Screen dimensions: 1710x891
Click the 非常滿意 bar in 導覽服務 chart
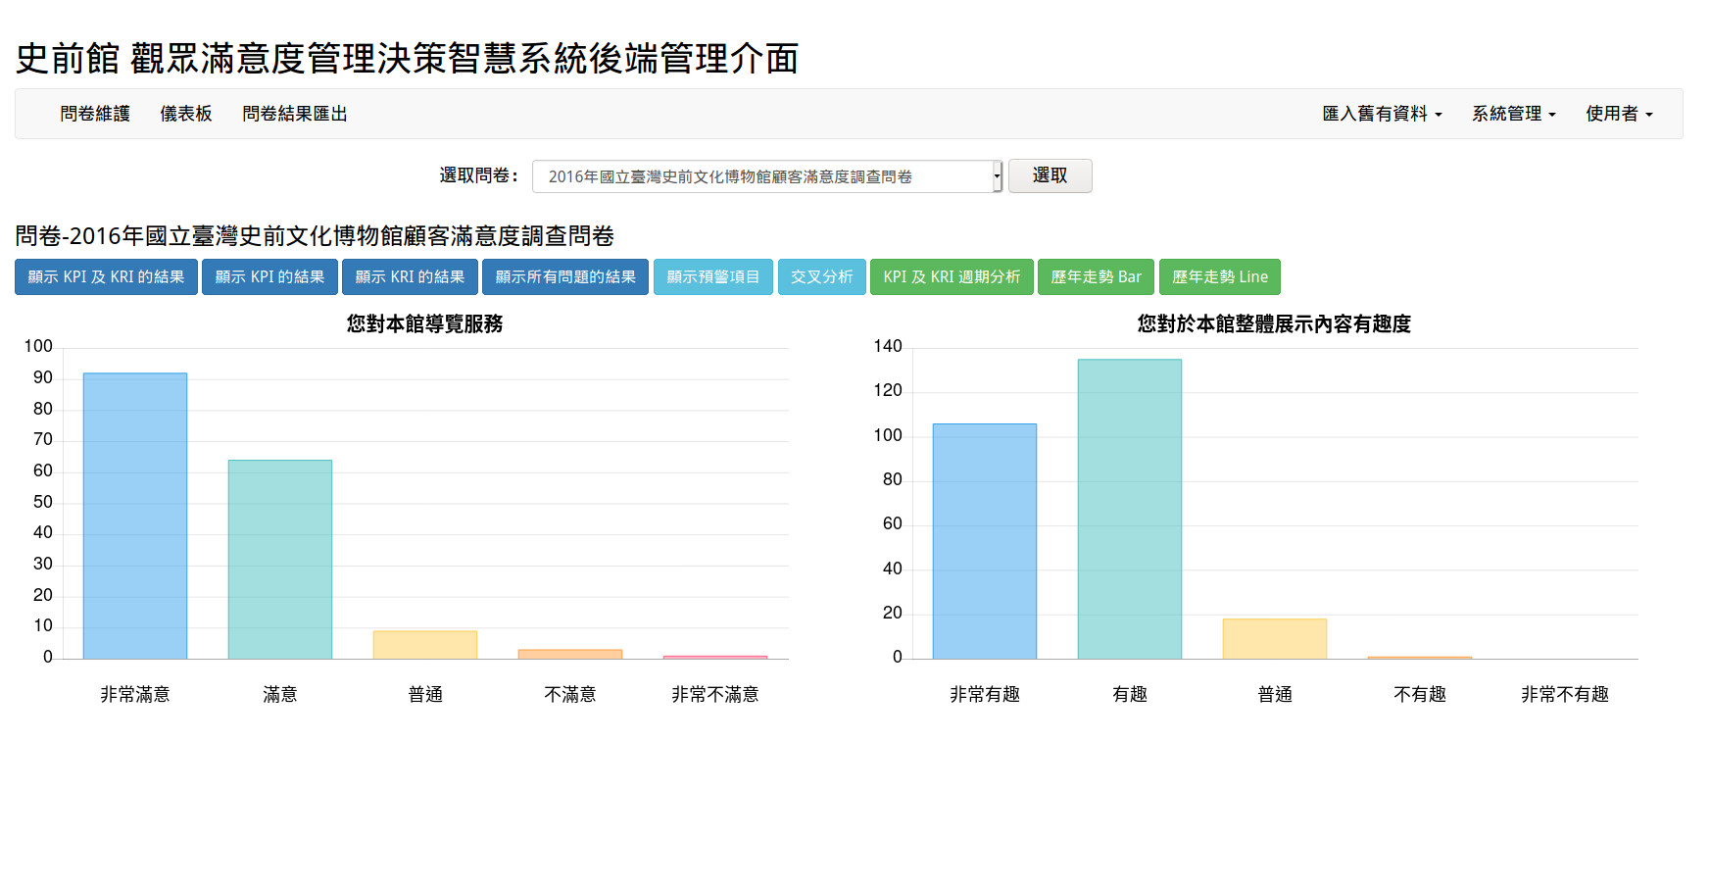coord(135,516)
